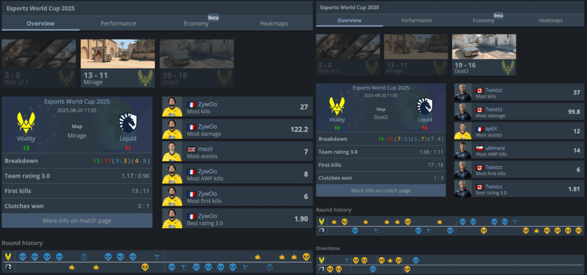
Task: Click blue skull in Vitality Overtime row
Action: click(x=416, y=260)
